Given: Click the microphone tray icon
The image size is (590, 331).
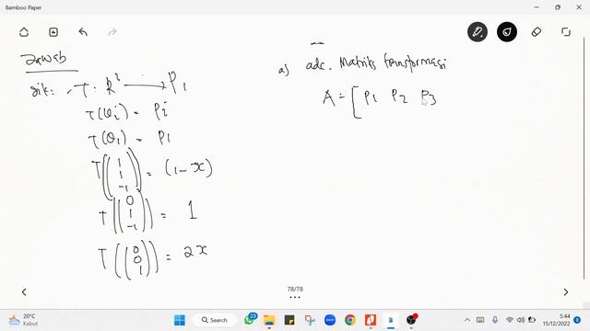Looking at the screenshot, I should tap(495, 320).
